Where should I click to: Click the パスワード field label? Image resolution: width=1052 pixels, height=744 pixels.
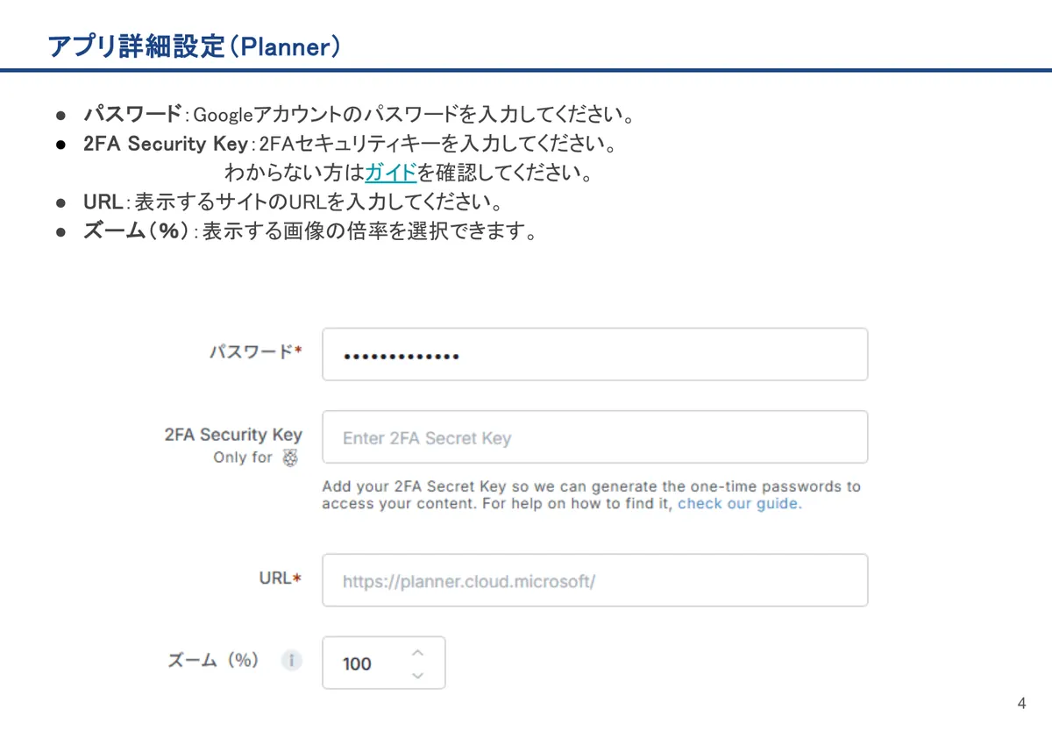click(x=255, y=351)
